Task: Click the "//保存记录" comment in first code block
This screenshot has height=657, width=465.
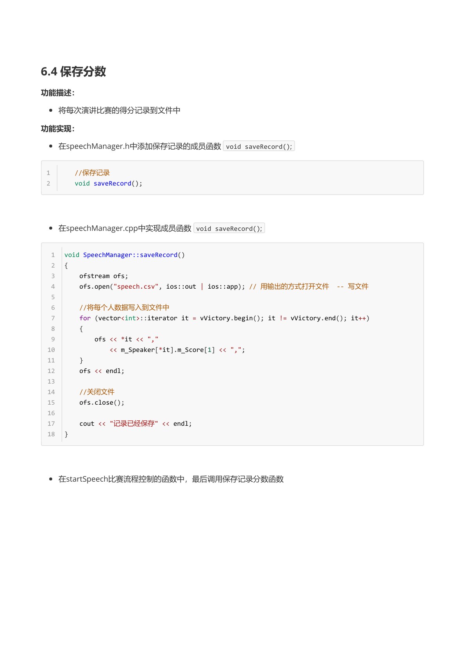Action: (92, 173)
